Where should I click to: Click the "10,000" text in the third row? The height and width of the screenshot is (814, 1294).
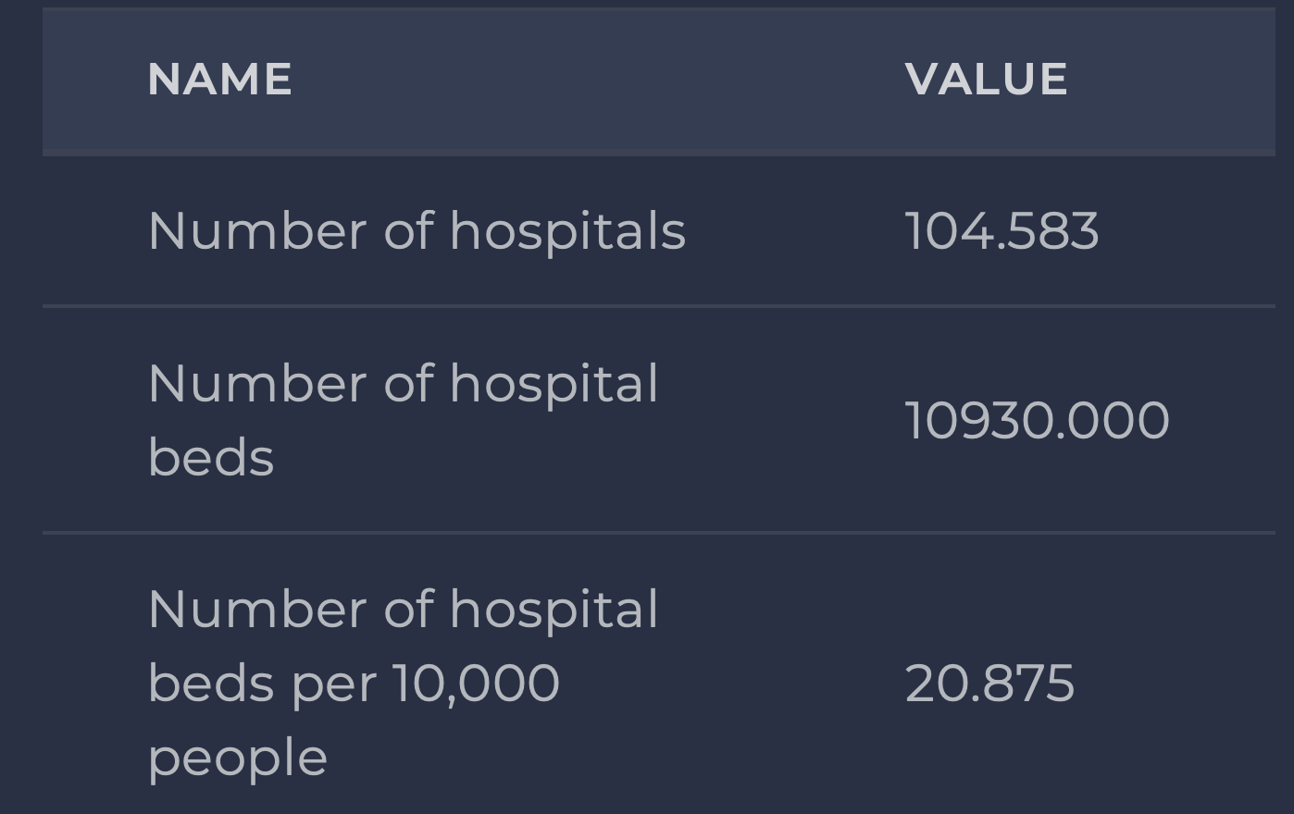point(476,684)
